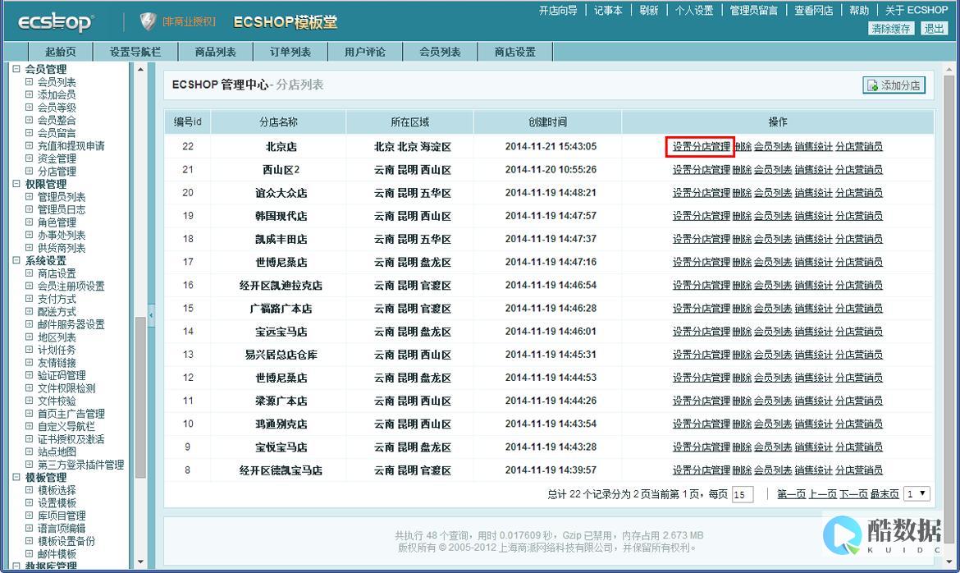The image size is (960, 573).
Task: Open 管理员列表 in sidebar tree
Action: point(62,197)
